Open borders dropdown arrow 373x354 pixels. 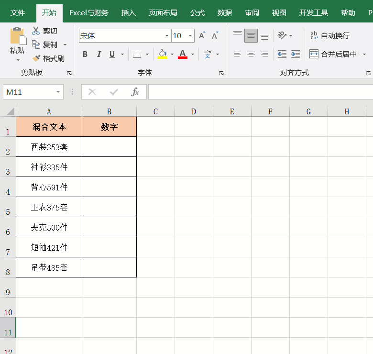coord(147,54)
